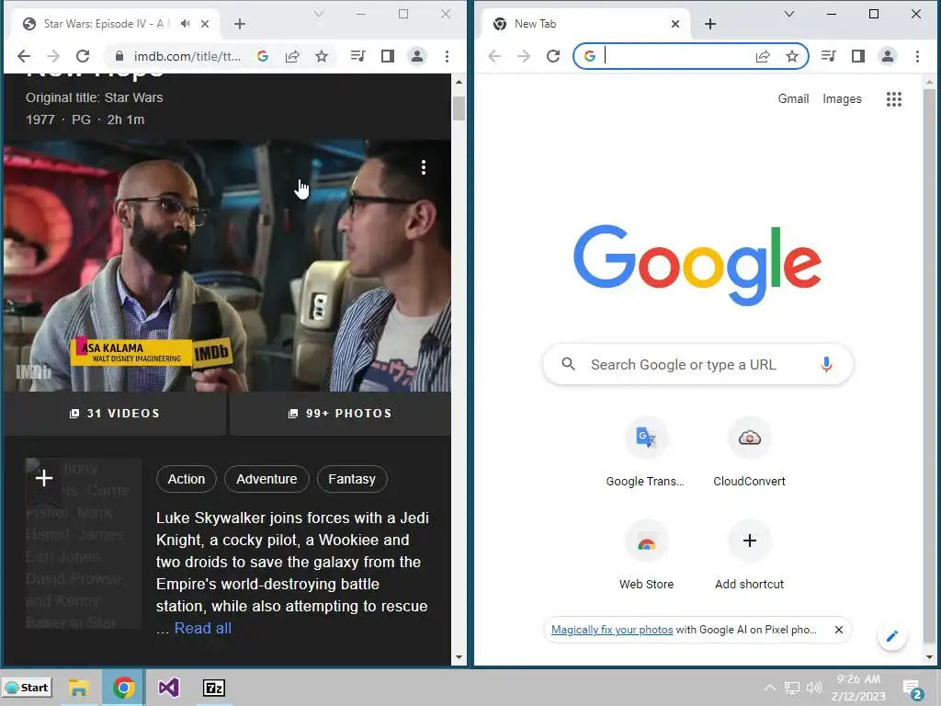Screen dimensions: 941x706
Task: Select the New Tab tab
Action: (585, 24)
